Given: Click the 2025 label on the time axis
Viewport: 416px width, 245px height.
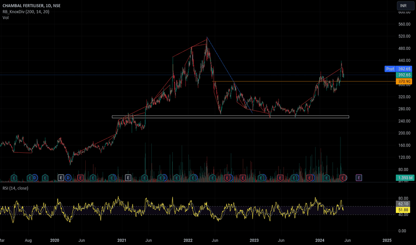Looking at the screenshot, I should 387,240.
